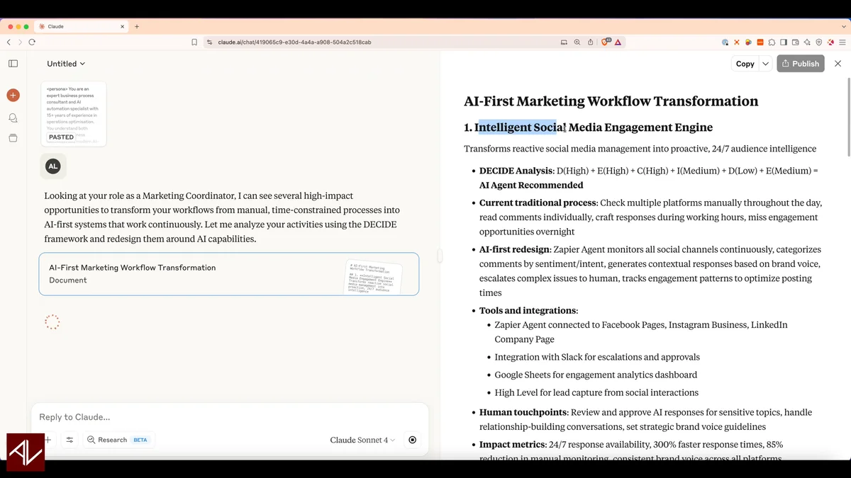Click the Looking at your role paragraph
Viewport: 851px width, 478px height.
pyautogui.click(x=222, y=217)
